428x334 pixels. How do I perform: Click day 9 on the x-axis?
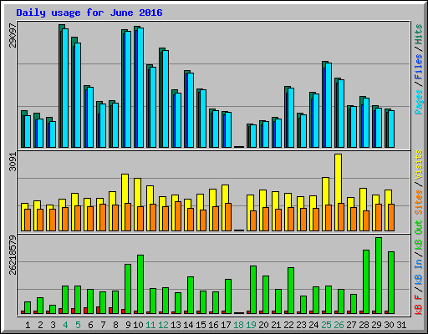click(x=128, y=325)
